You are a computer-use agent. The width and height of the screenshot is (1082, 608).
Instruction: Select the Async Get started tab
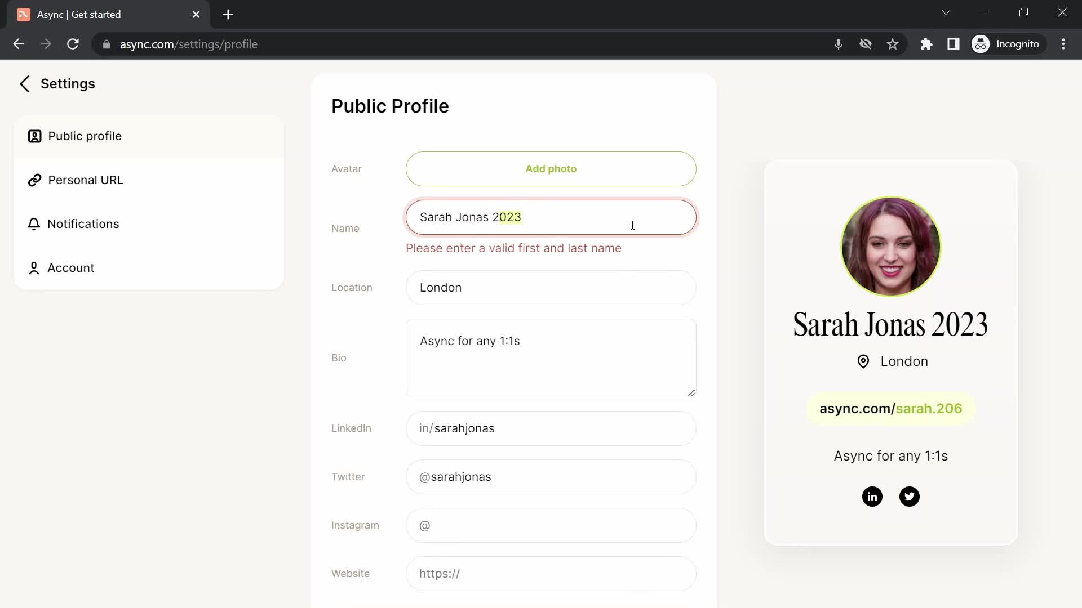point(108,15)
